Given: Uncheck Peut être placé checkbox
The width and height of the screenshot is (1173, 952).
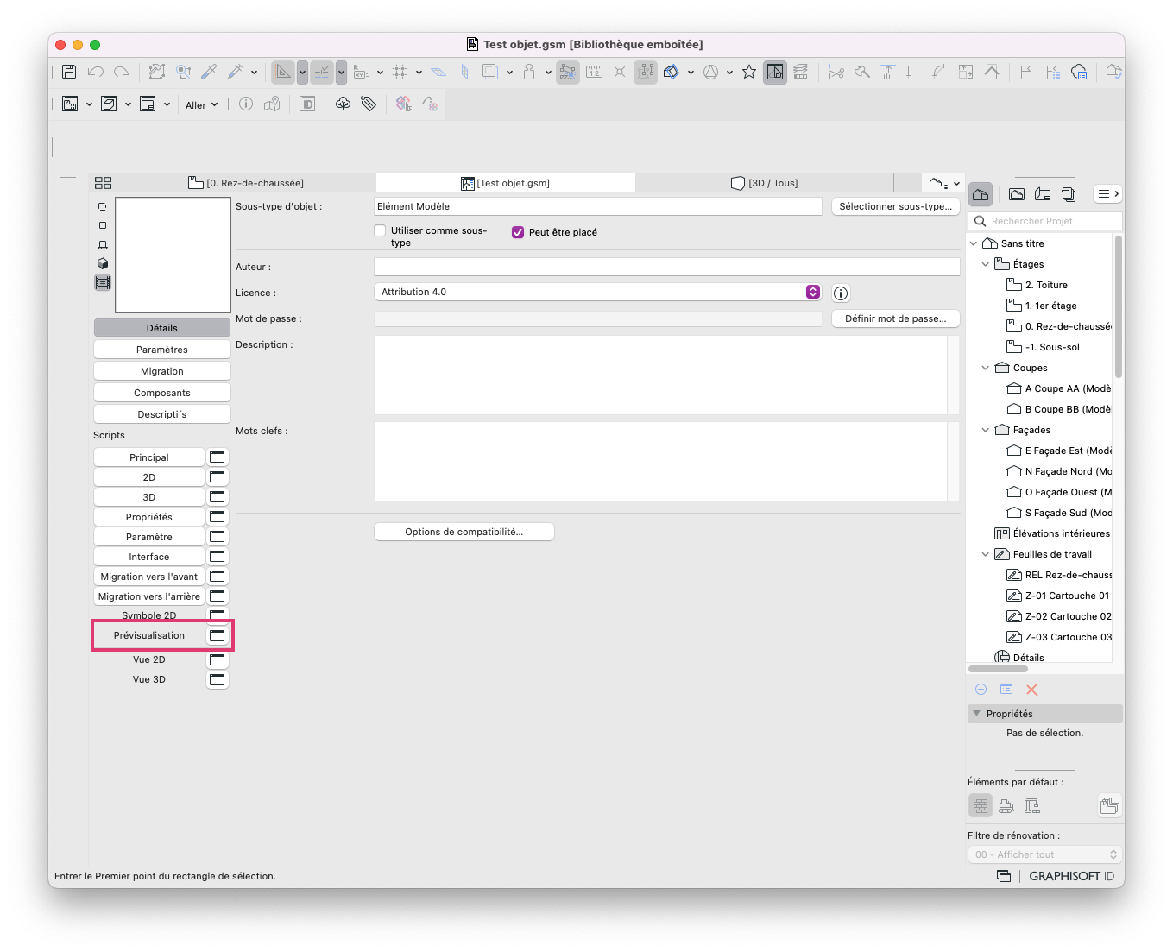Looking at the screenshot, I should click(518, 232).
